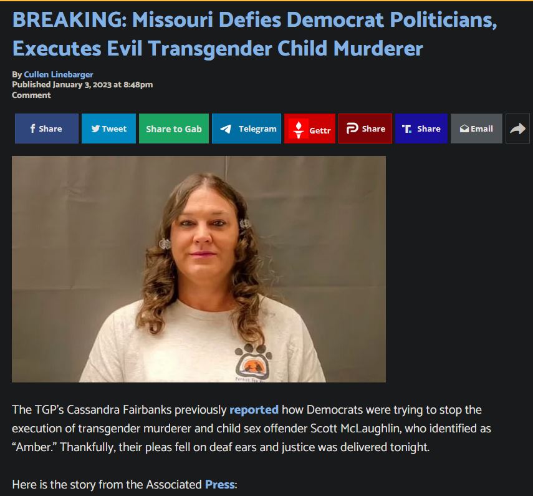Screen dimensions: 533x496
Task: Open the Comment link under the byline
Action: [31, 95]
